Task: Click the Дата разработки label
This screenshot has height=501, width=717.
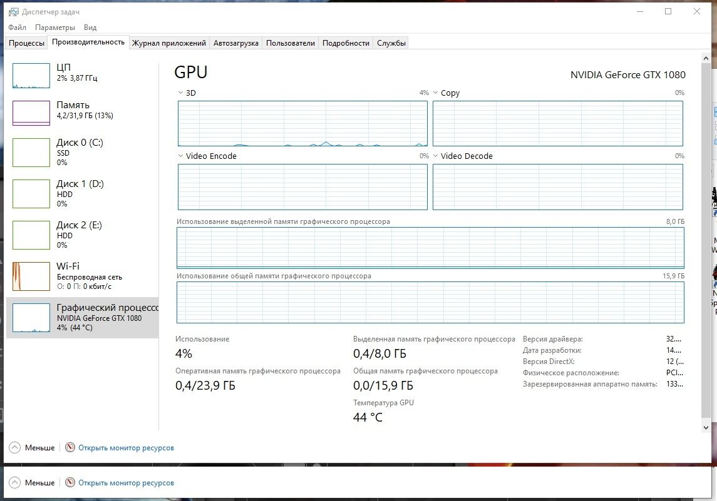Action: tap(552, 350)
